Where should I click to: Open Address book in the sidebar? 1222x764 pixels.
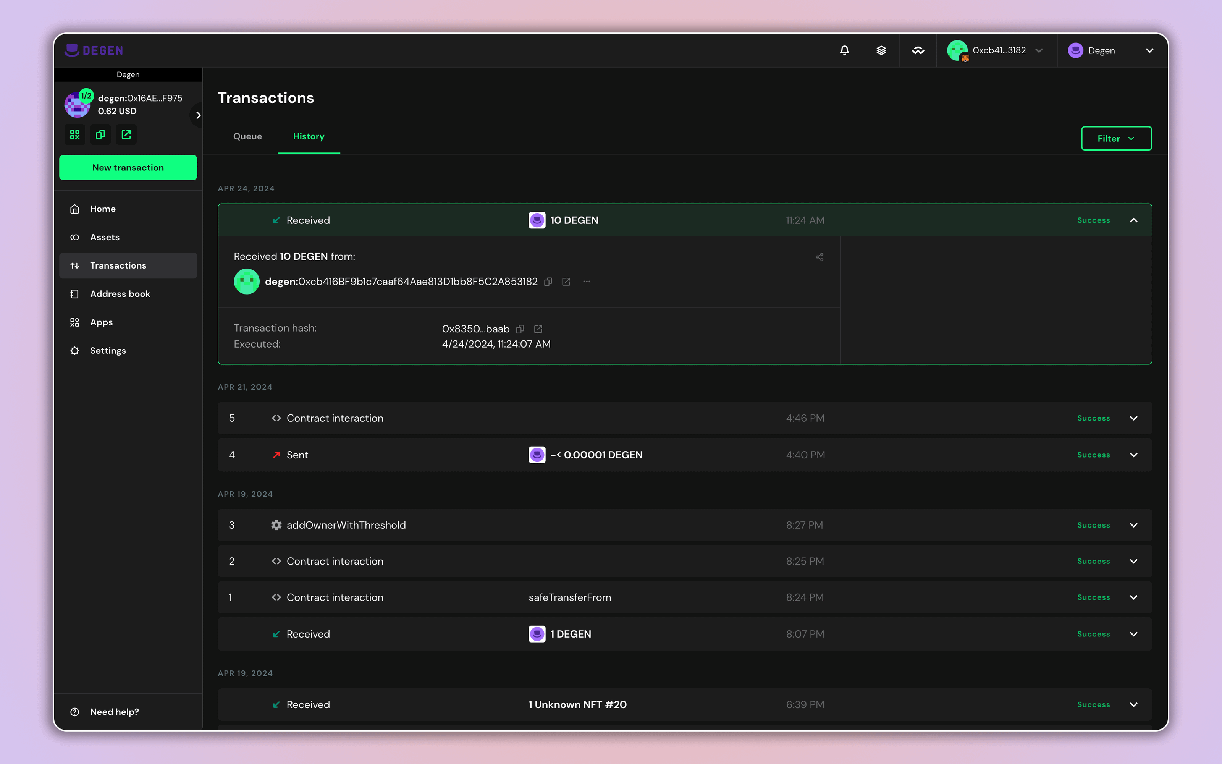[x=128, y=294]
